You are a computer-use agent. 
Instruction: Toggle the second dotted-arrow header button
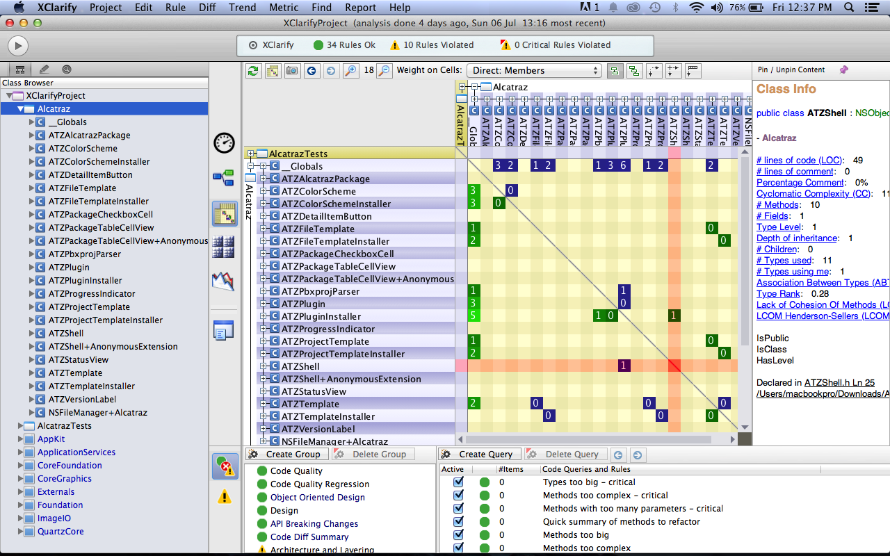(673, 70)
